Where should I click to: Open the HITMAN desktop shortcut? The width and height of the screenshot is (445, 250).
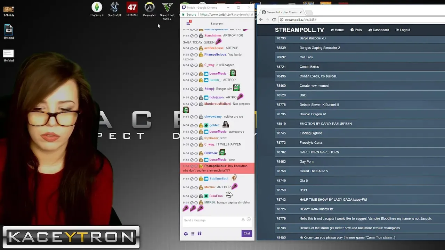132,9
